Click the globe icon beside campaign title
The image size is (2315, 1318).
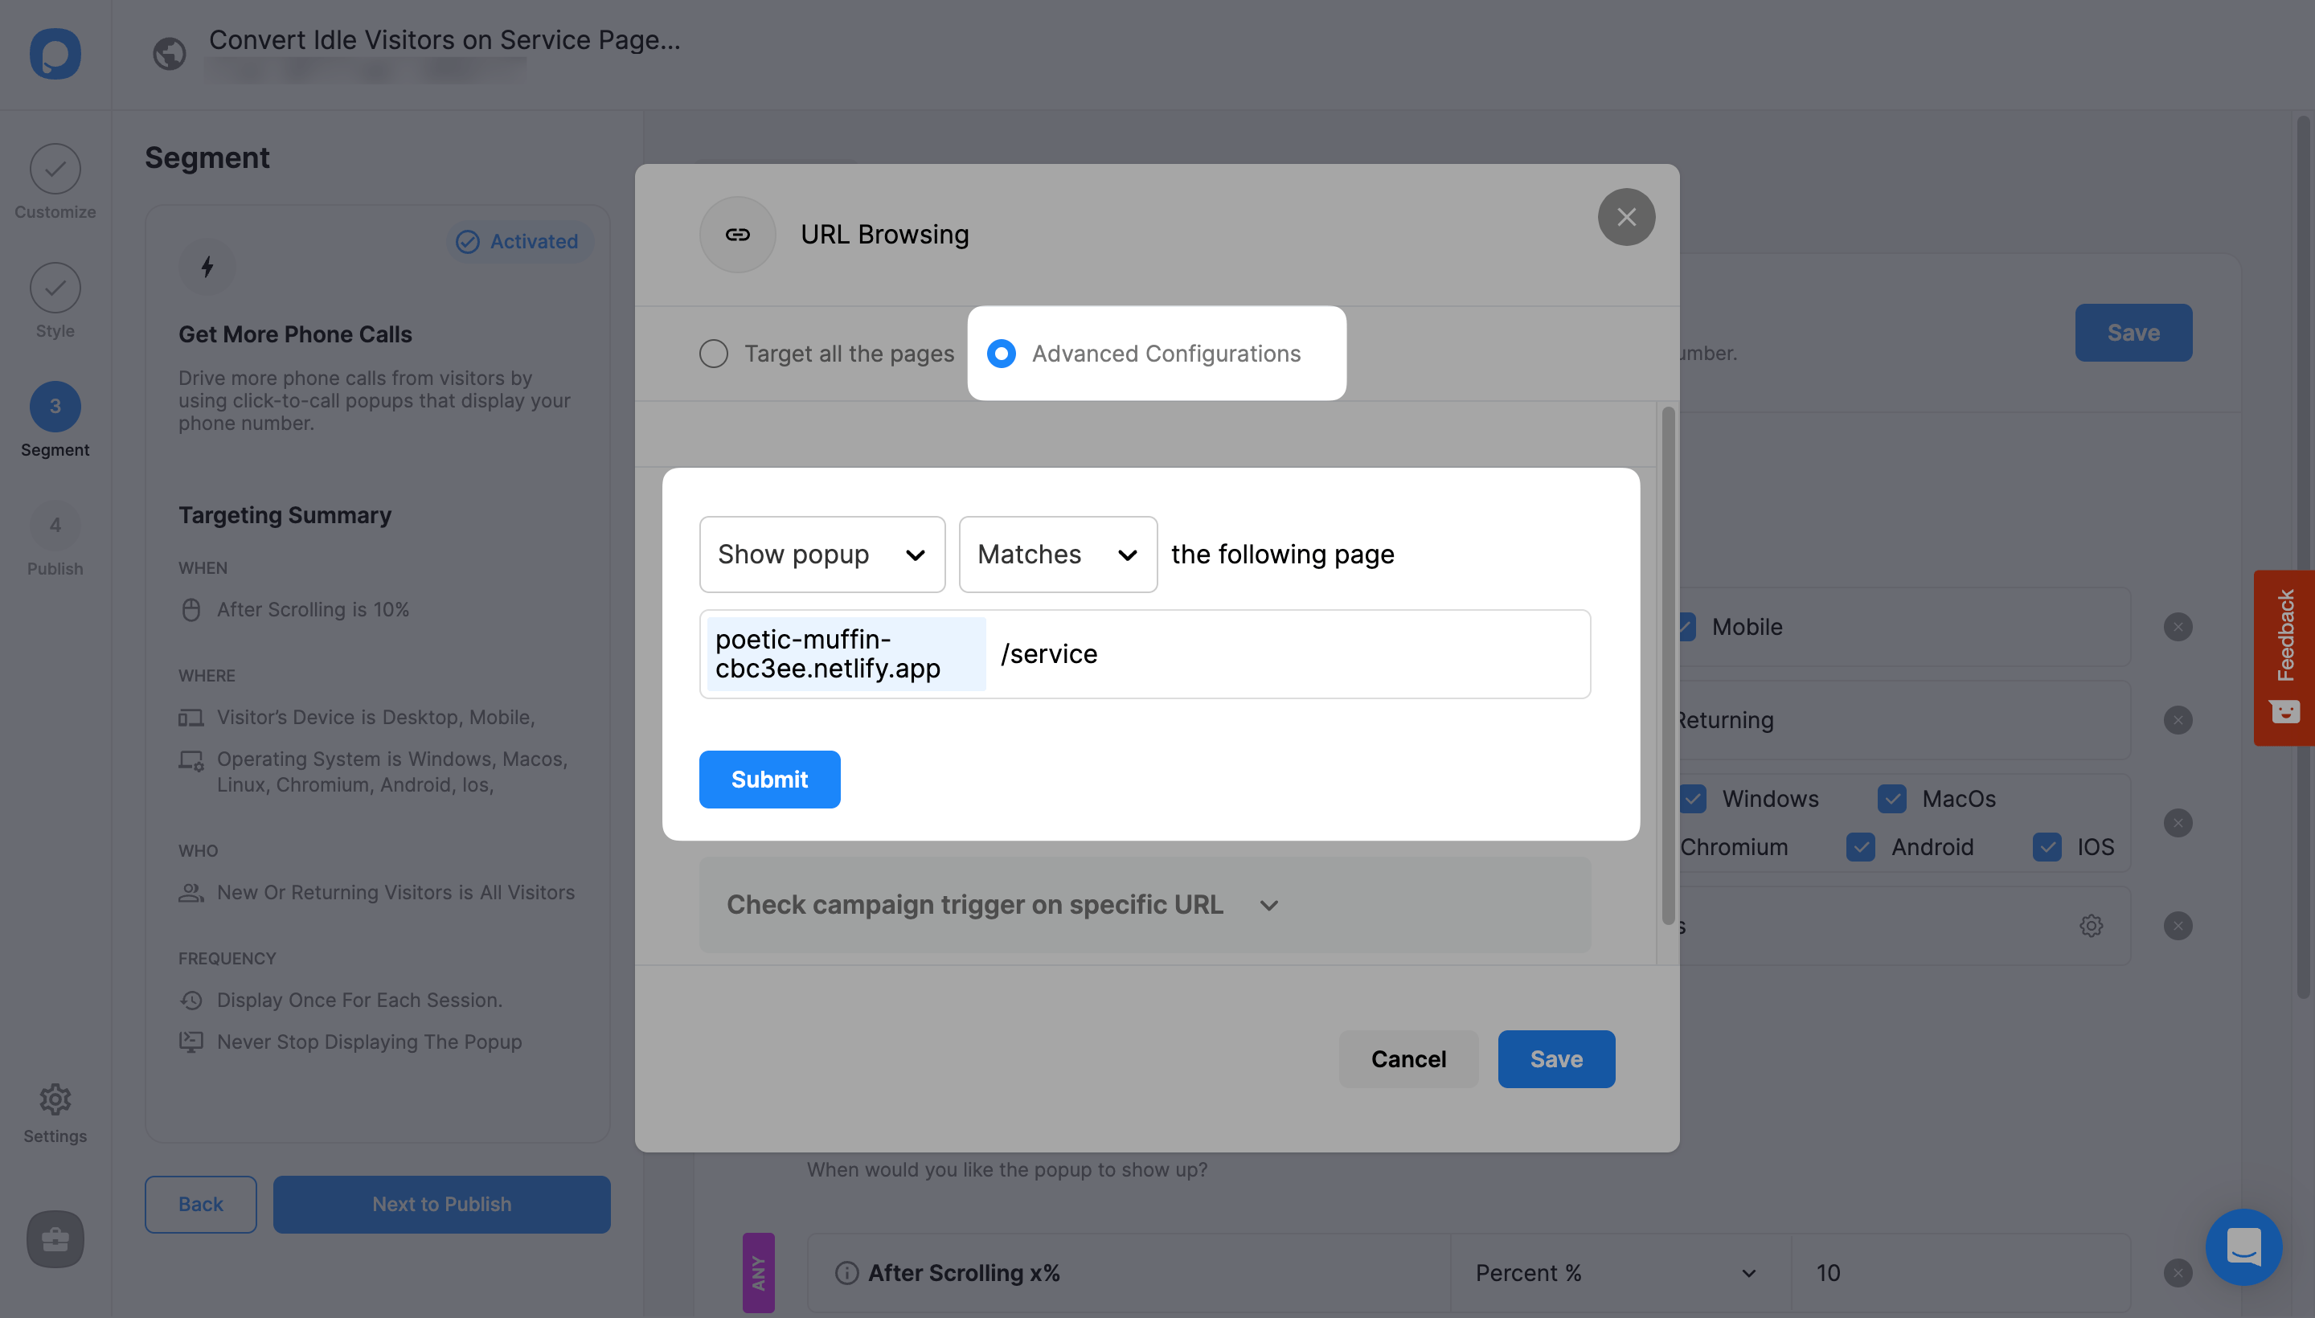pos(170,53)
